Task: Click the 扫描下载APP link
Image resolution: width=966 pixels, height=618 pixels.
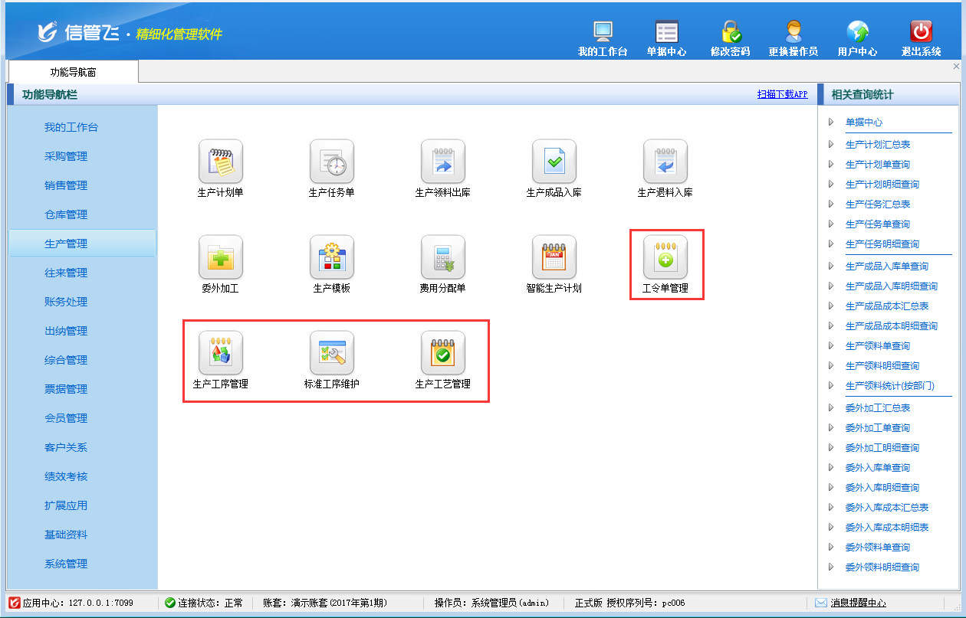Action: pyautogui.click(x=782, y=94)
